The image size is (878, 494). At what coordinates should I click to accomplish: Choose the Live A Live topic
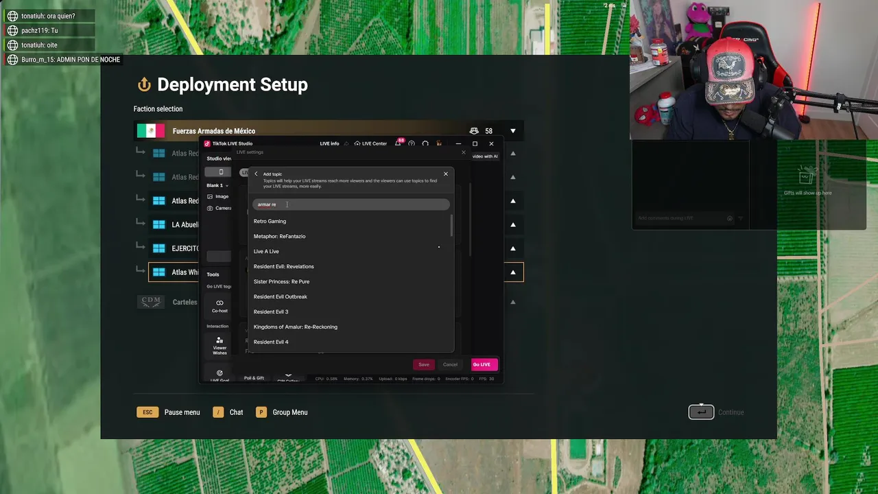pos(266,251)
